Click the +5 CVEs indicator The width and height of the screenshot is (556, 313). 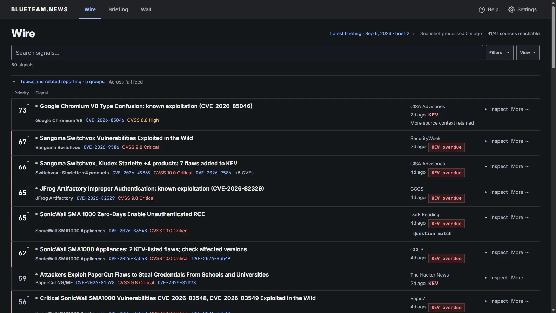click(x=244, y=173)
